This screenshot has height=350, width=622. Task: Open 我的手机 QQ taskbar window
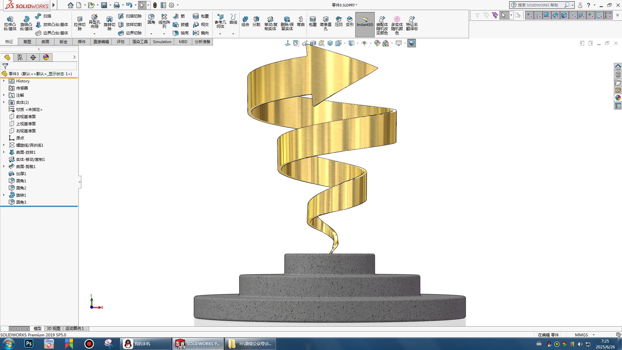pos(146,344)
